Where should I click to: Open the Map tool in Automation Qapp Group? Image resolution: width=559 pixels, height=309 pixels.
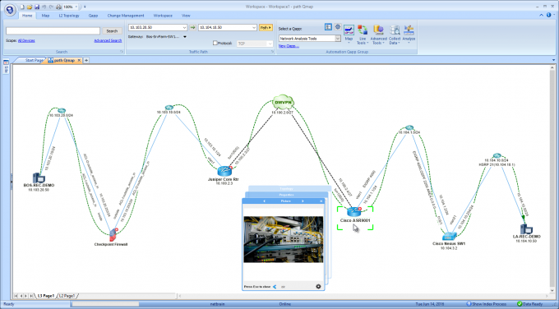click(349, 35)
